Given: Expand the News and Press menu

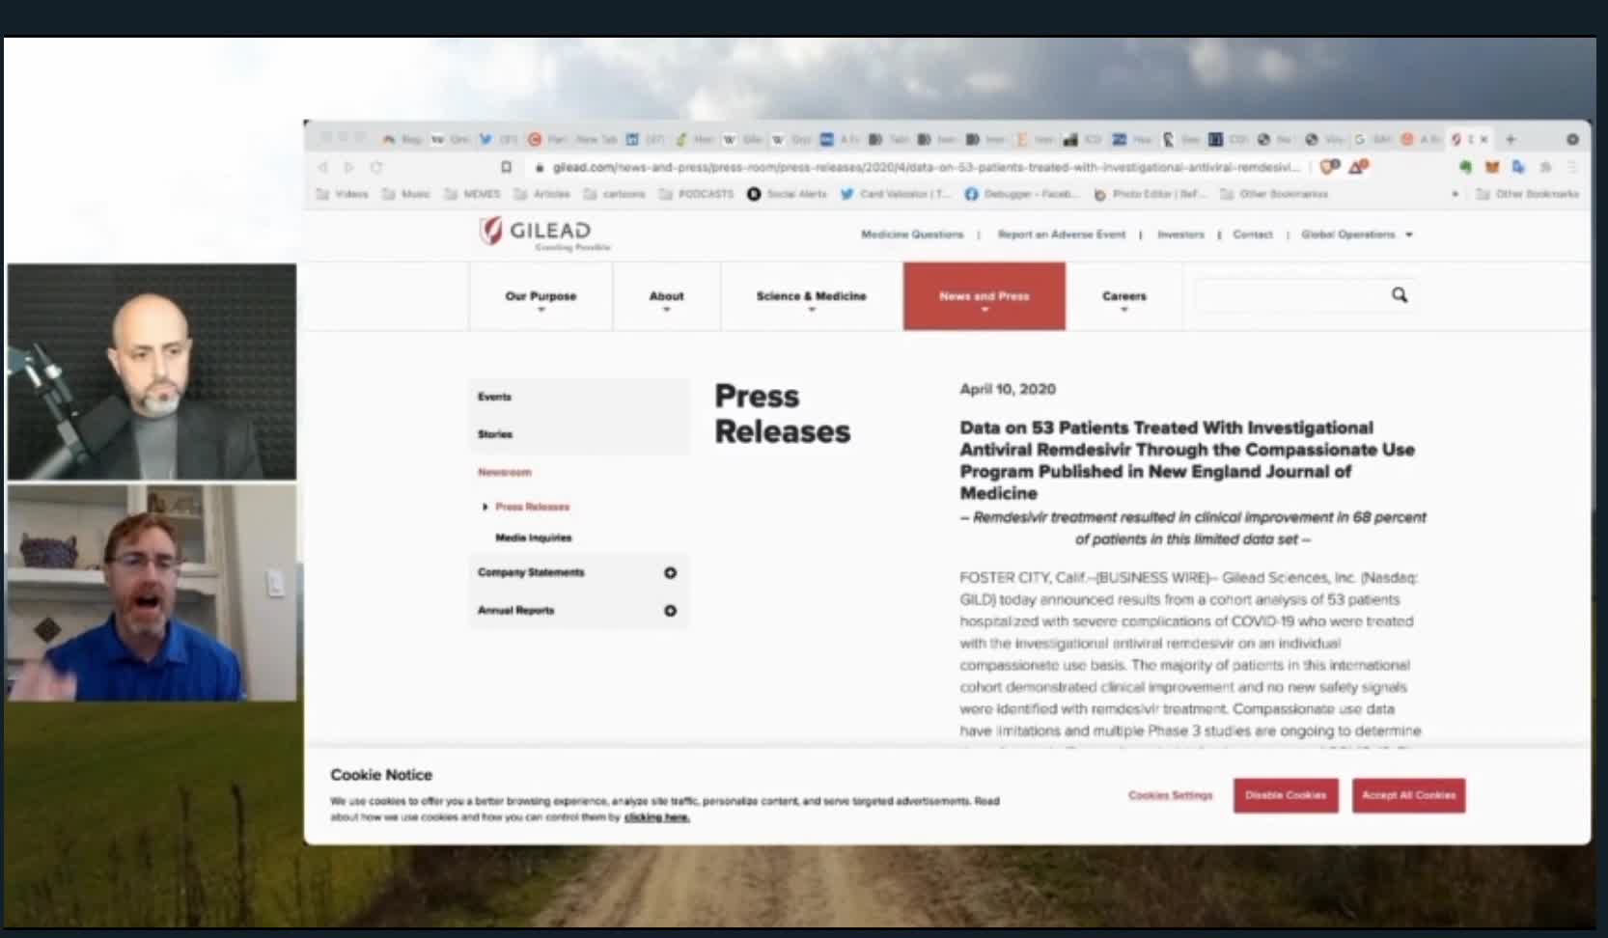Looking at the screenshot, I should [984, 297].
